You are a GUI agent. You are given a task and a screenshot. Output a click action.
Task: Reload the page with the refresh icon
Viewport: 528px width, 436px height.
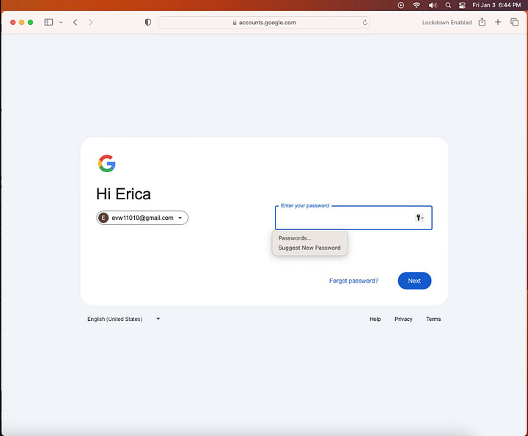pos(364,23)
